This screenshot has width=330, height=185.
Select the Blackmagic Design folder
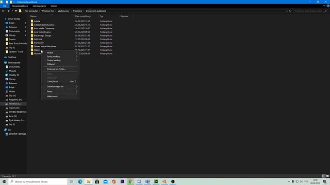[x=42, y=35]
